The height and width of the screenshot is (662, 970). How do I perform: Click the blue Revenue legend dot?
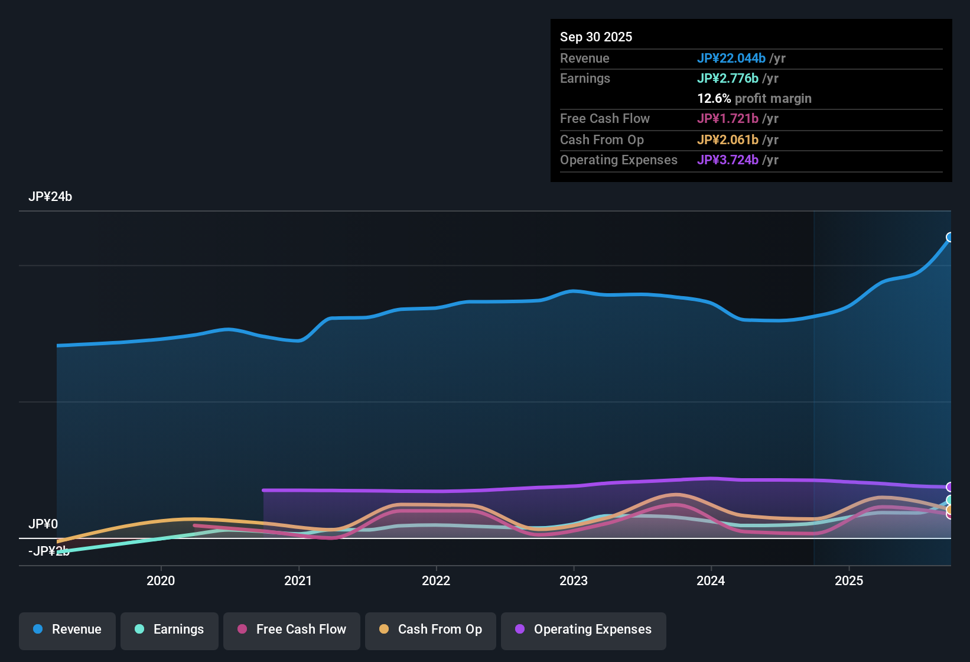tap(38, 629)
